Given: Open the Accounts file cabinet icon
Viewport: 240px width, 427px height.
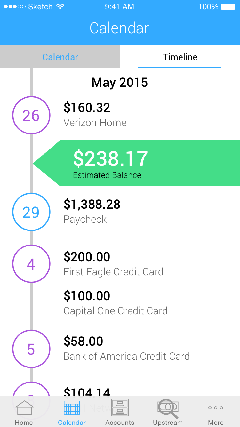Looking at the screenshot, I should [x=120, y=407].
